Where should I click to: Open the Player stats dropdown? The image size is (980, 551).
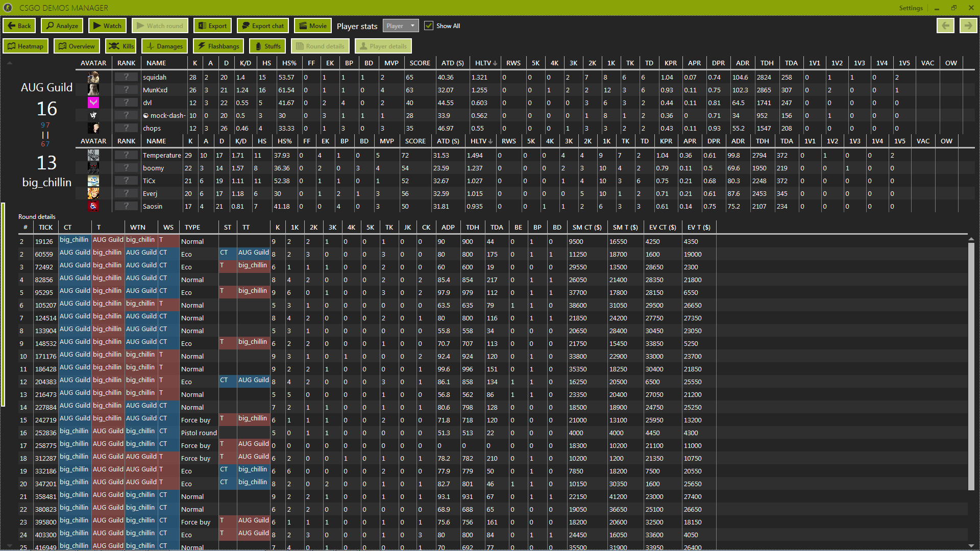pyautogui.click(x=401, y=26)
